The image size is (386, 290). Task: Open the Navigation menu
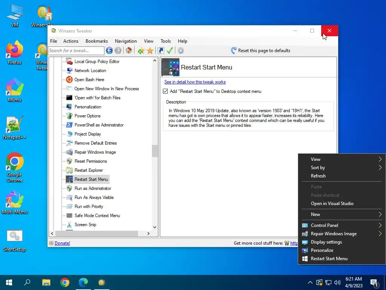pos(126,41)
